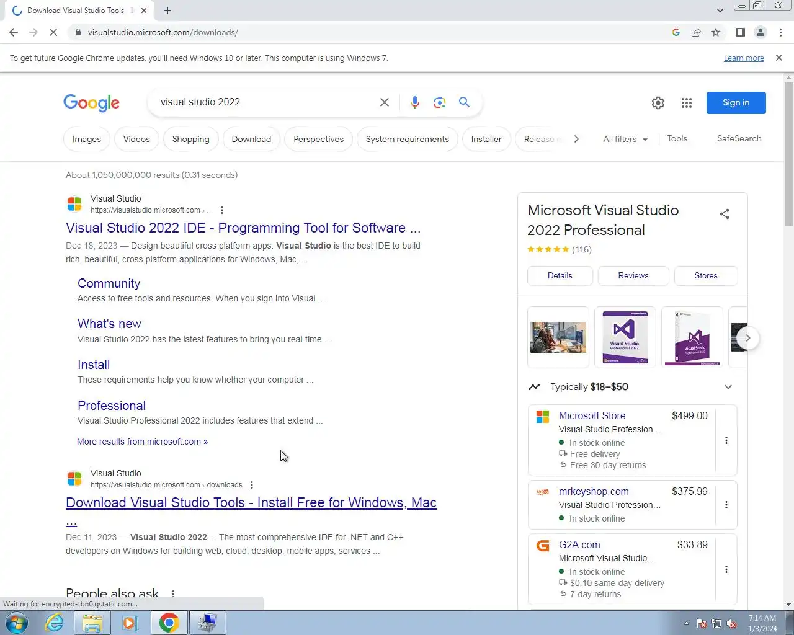
Task: Show hidden system tray icons
Action: [686, 624]
